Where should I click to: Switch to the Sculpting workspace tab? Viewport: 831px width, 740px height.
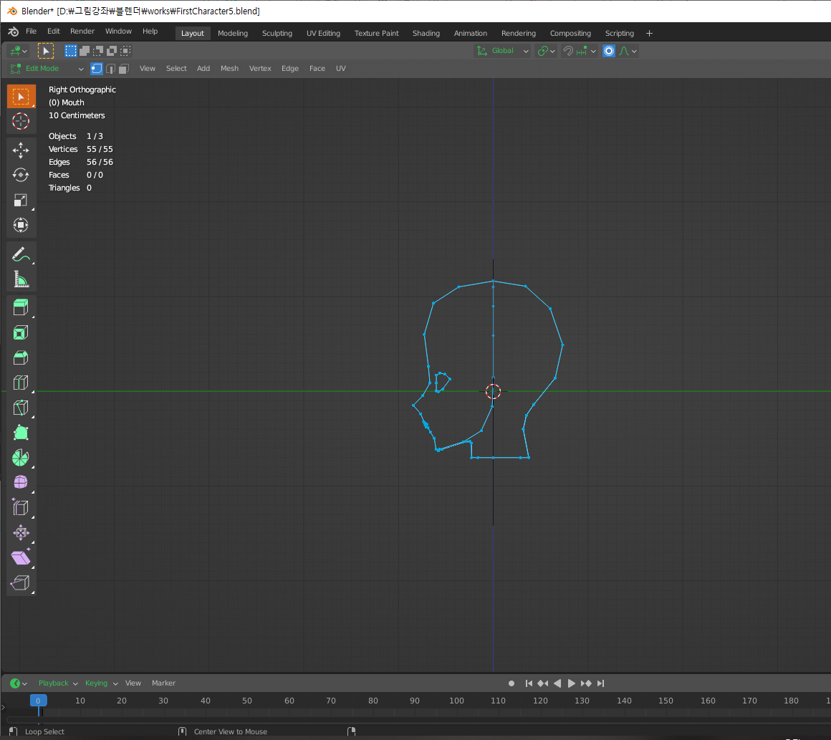pos(277,33)
